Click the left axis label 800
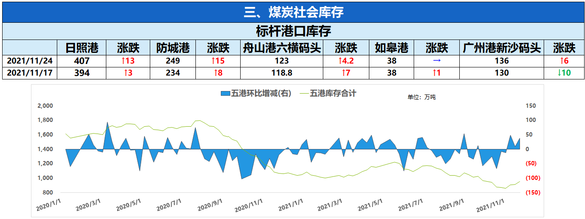Image resolution: width=585 pixels, height=219 pixels. [48, 192]
